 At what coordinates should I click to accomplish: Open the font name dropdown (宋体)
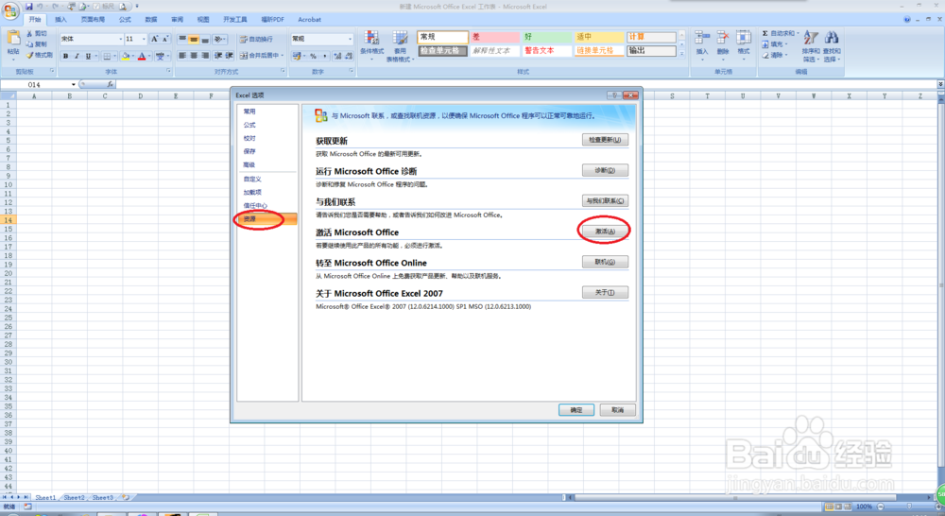pyautogui.click(x=121, y=39)
